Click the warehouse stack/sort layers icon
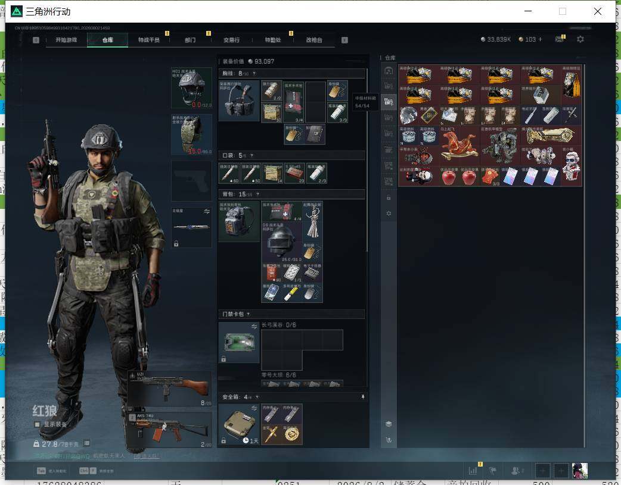This screenshot has height=485, width=621. [x=389, y=424]
